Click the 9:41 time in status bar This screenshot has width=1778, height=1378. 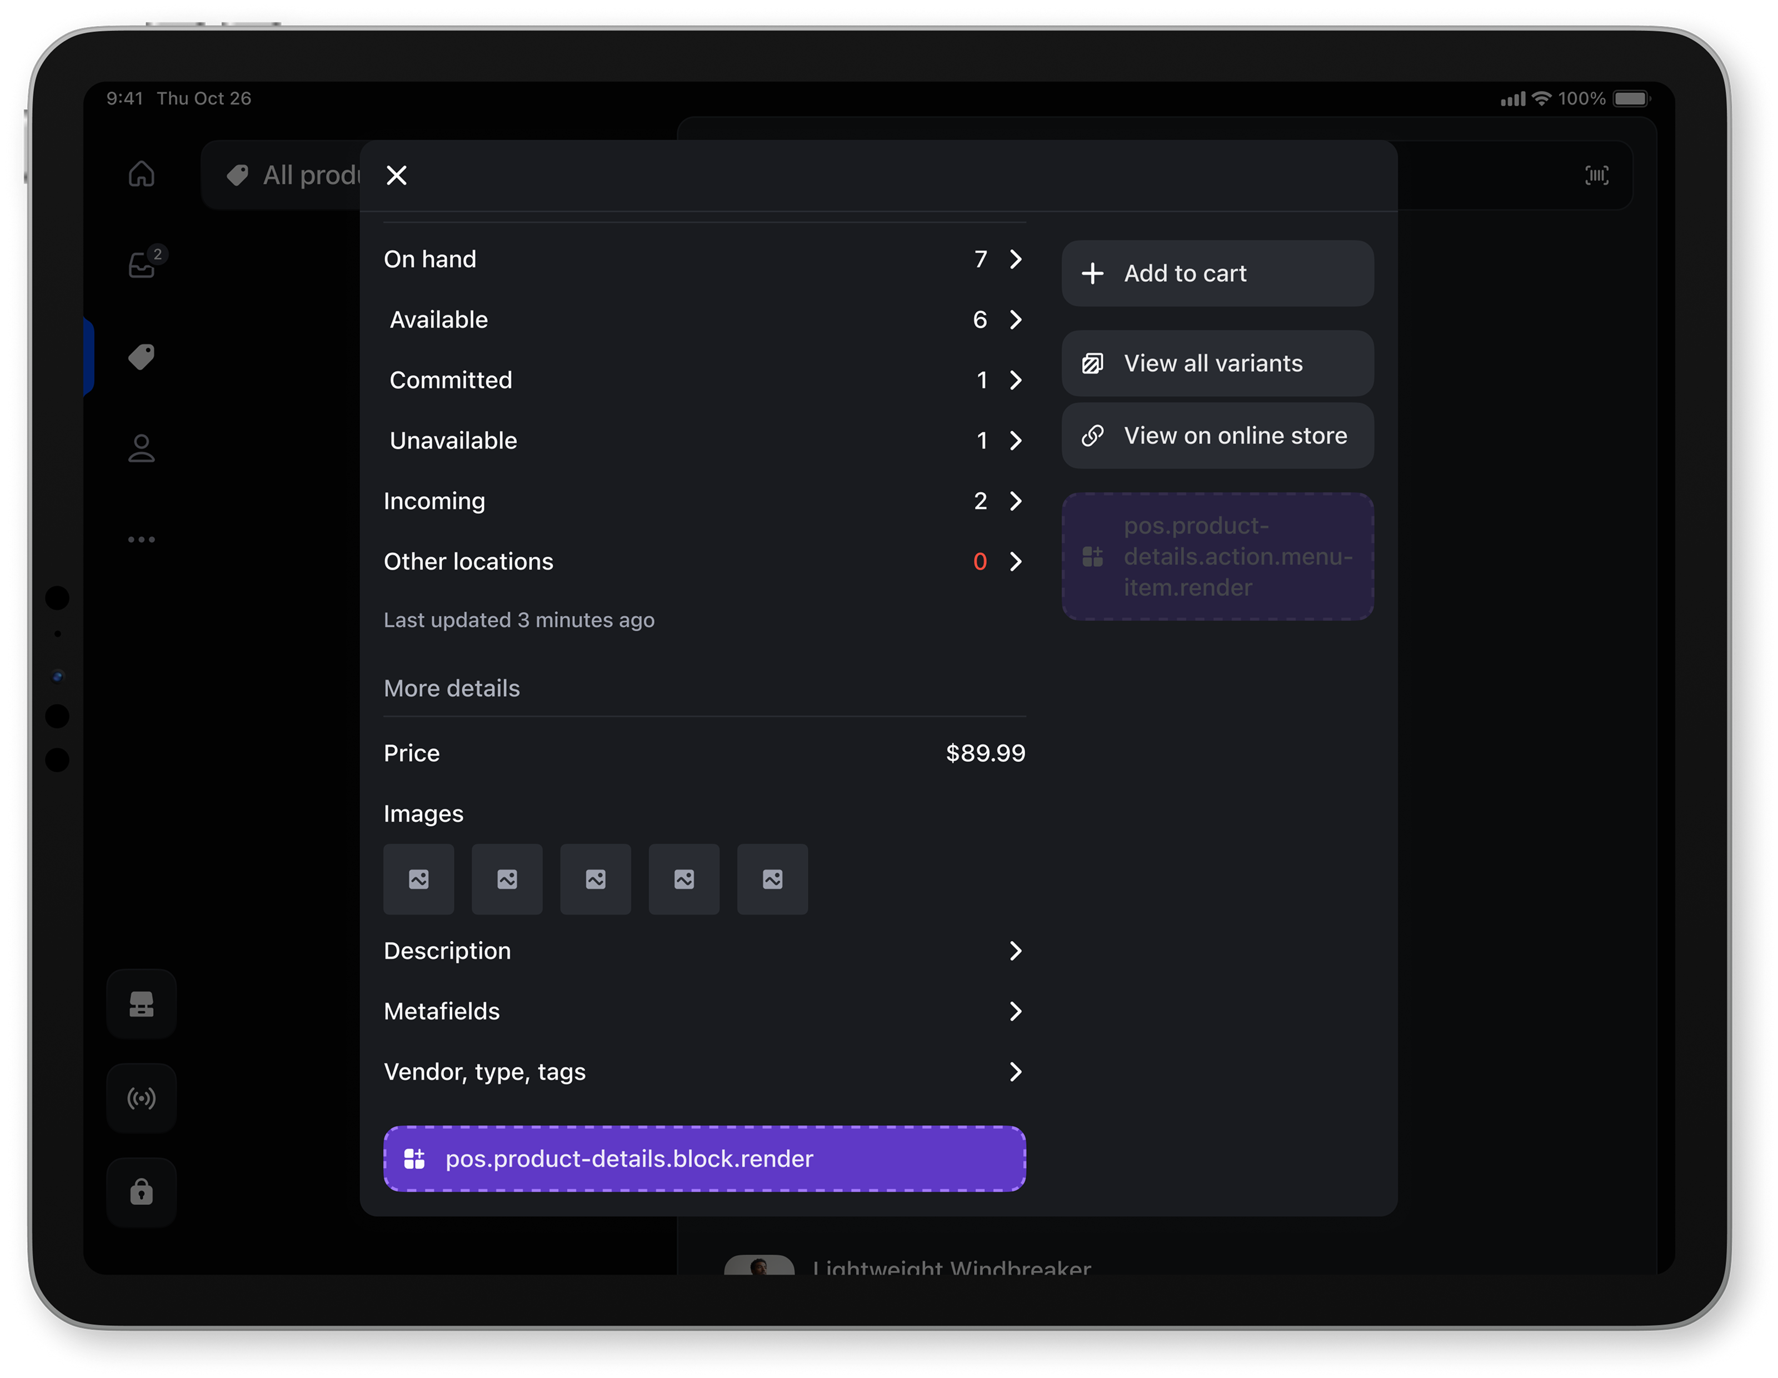click(124, 98)
